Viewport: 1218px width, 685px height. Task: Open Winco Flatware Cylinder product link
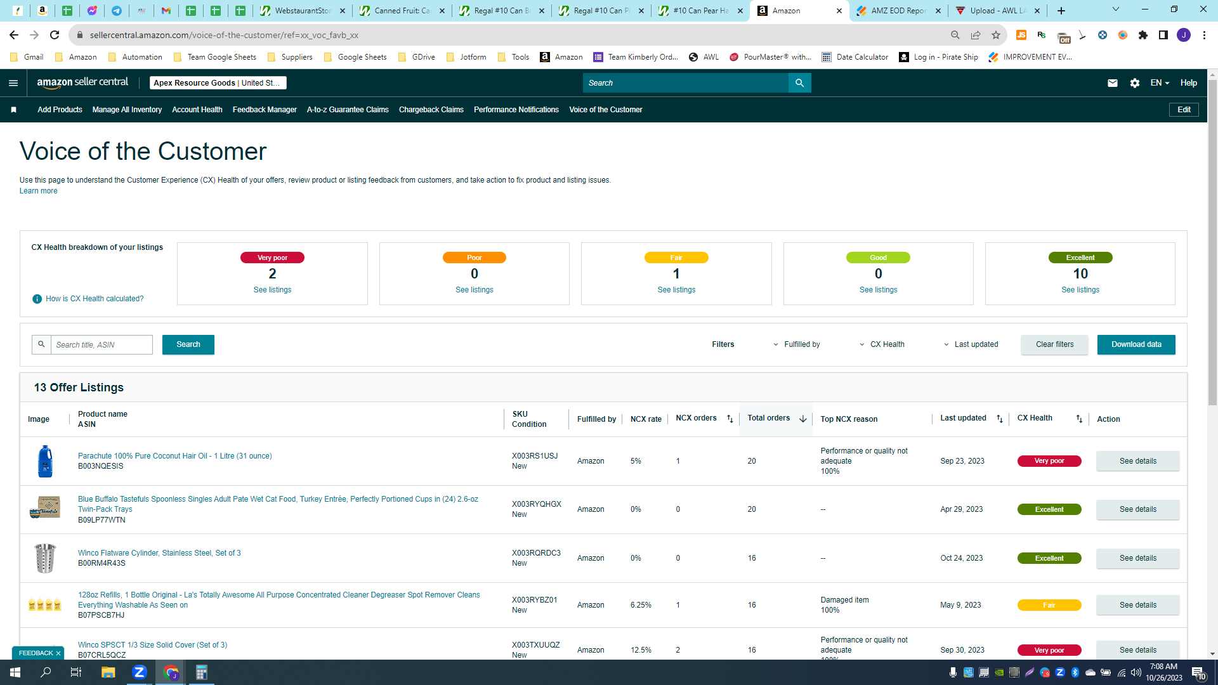[159, 553]
